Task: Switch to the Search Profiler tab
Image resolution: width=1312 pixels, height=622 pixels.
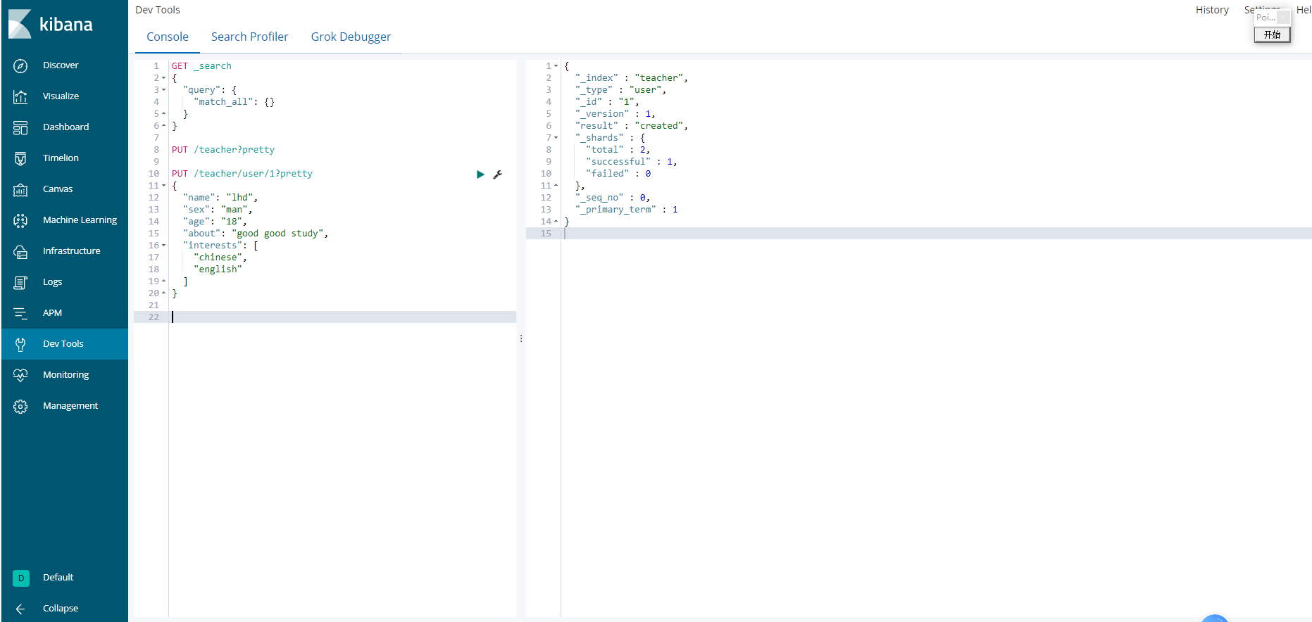Action: (x=250, y=37)
